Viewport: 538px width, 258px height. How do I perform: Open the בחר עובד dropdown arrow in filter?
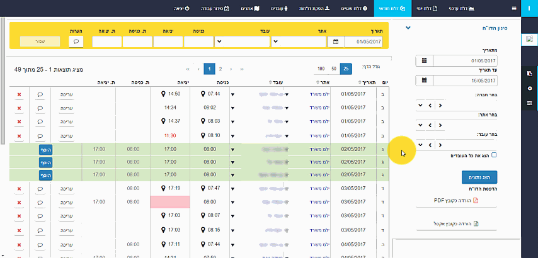pyautogui.click(x=421, y=145)
